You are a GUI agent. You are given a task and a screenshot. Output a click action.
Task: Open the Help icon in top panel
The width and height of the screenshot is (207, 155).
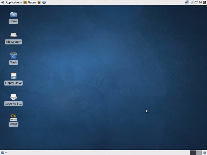click(44, 2)
